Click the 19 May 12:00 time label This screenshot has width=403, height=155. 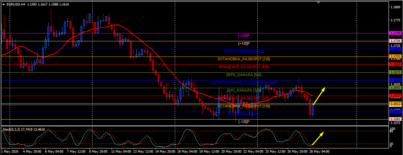[209, 152]
